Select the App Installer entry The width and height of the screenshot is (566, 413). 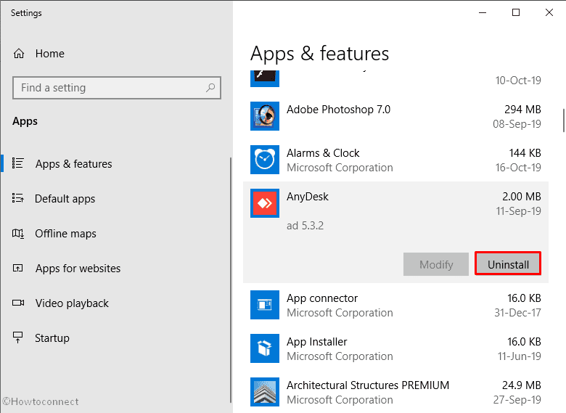[x=395, y=348]
